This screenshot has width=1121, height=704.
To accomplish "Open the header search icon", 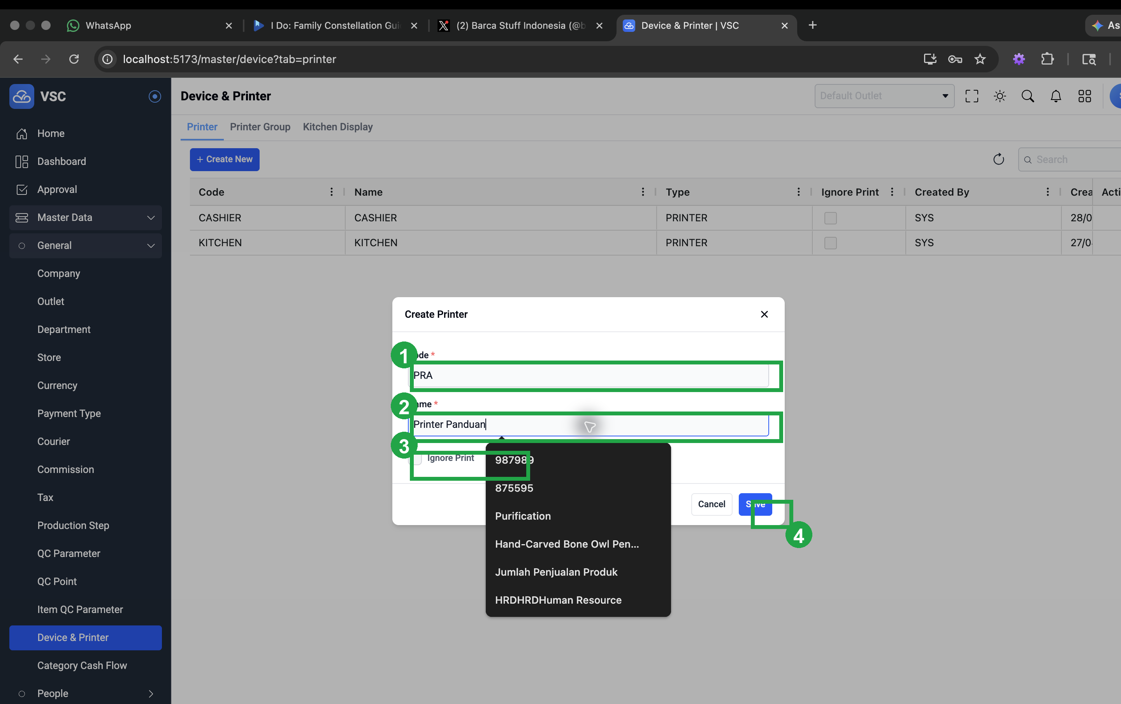I will pyautogui.click(x=1028, y=96).
